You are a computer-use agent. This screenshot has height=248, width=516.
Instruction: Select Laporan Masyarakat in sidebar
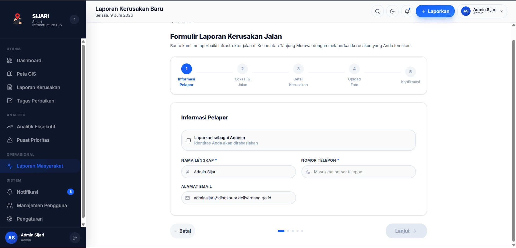[40, 166]
